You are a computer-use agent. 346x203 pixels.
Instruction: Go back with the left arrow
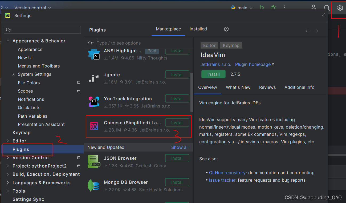click(307, 31)
